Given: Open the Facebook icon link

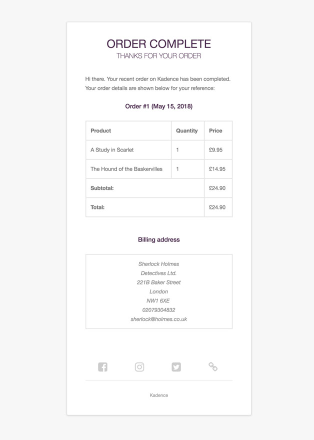Looking at the screenshot, I should [102, 367].
